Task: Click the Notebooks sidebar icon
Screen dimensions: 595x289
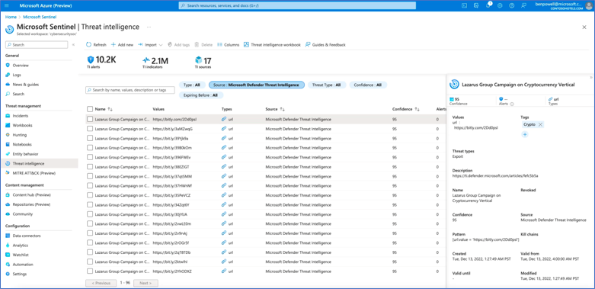Action: pos(8,144)
